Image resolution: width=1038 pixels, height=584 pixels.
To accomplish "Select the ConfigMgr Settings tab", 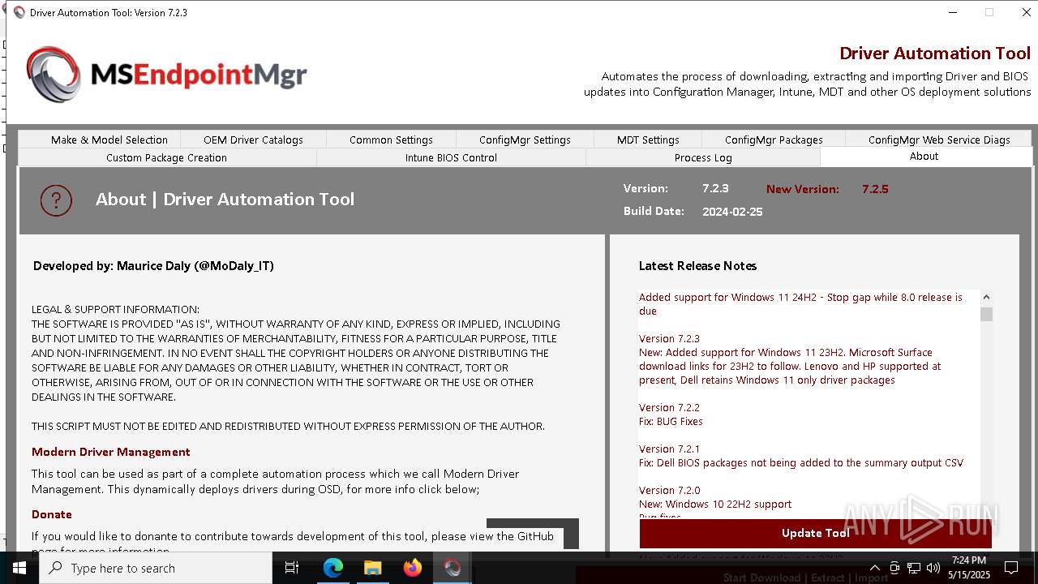I will click(x=525, y=140).
